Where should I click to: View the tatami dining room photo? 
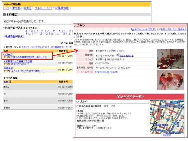171,59
